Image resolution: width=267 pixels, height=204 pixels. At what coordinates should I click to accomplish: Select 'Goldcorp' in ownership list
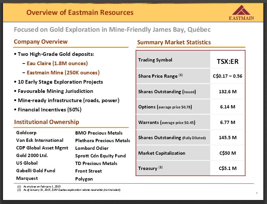(x=26, y=133)
